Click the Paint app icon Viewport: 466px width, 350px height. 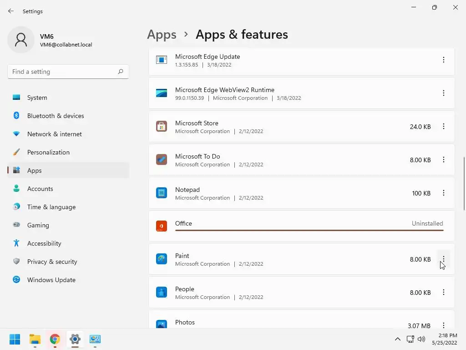tap(162, 259)
